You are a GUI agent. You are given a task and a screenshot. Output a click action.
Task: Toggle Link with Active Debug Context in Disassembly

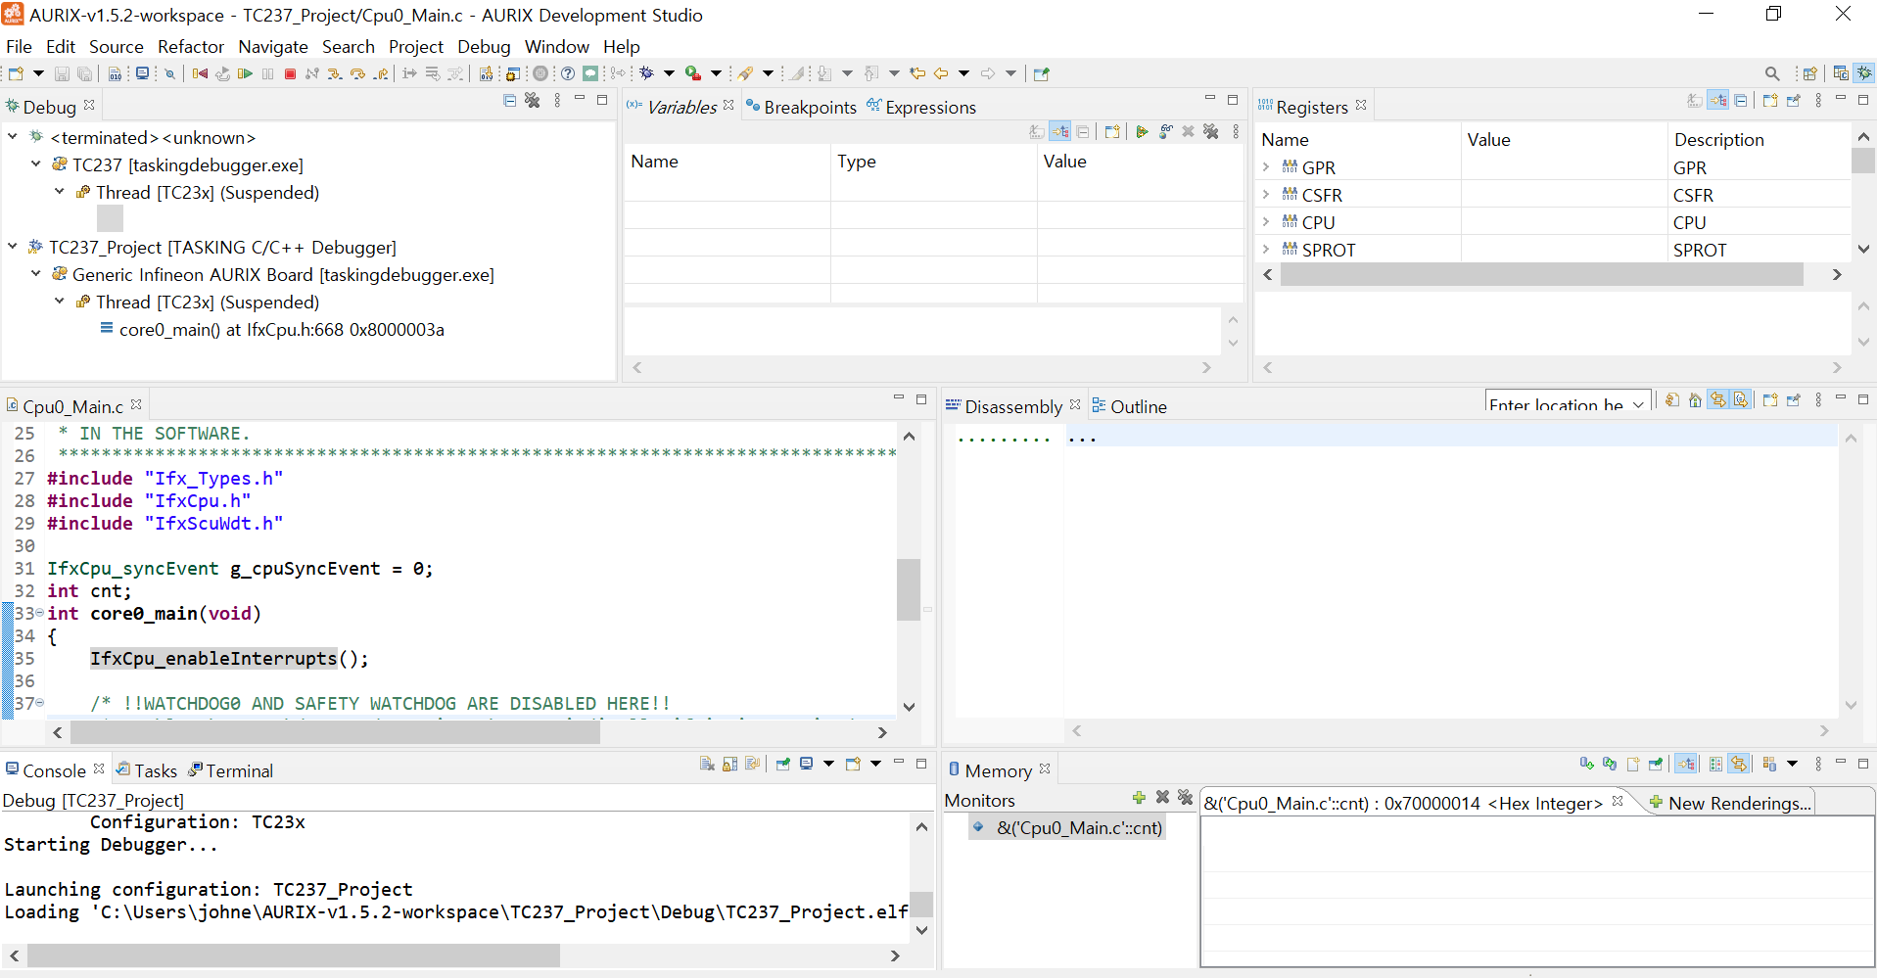(x=1717, y=400)
